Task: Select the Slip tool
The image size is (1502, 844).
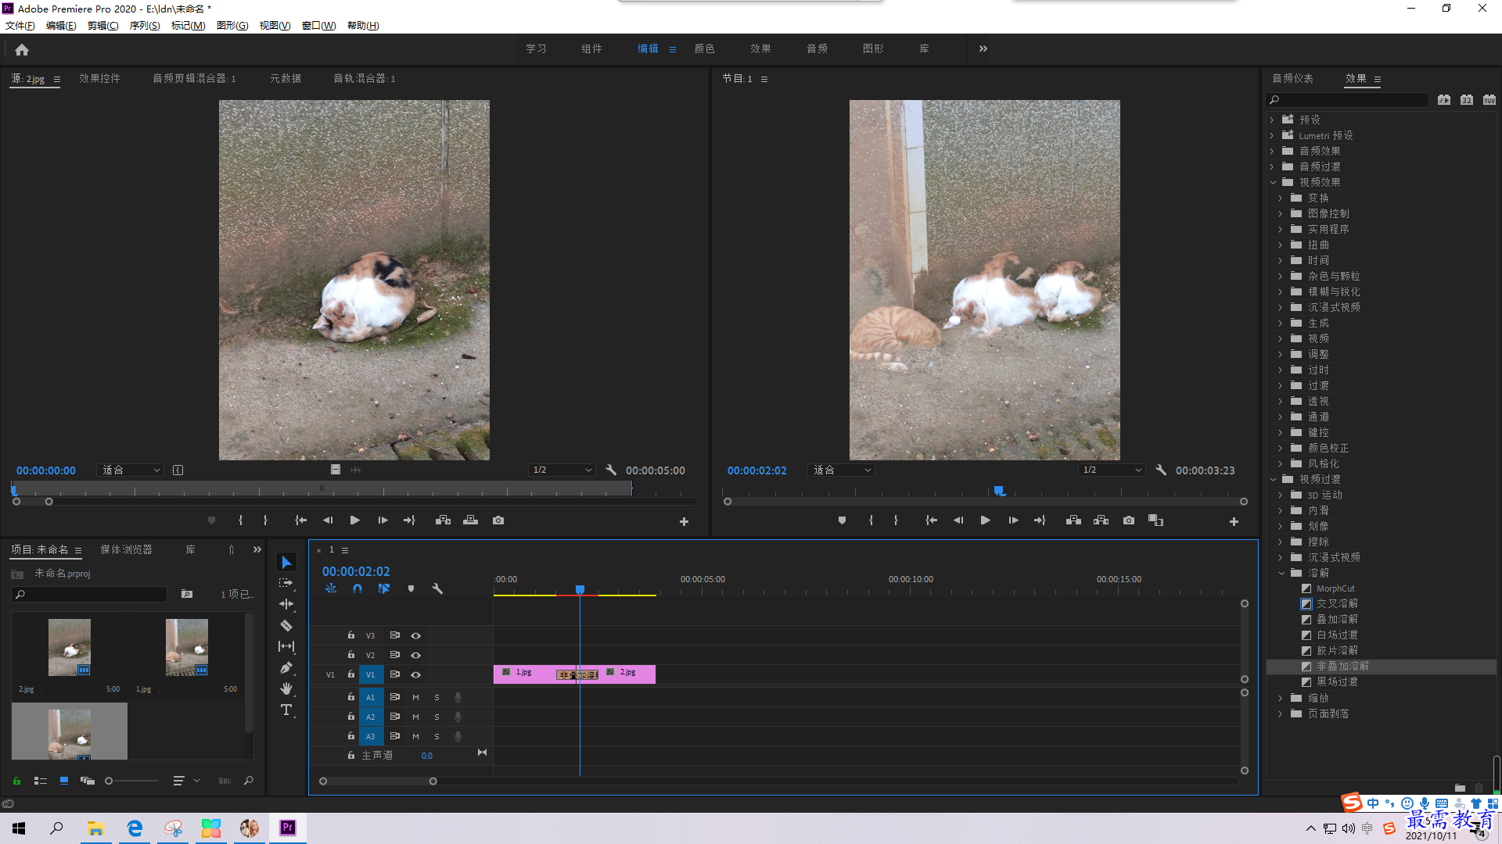Action: tap(286, 646)
